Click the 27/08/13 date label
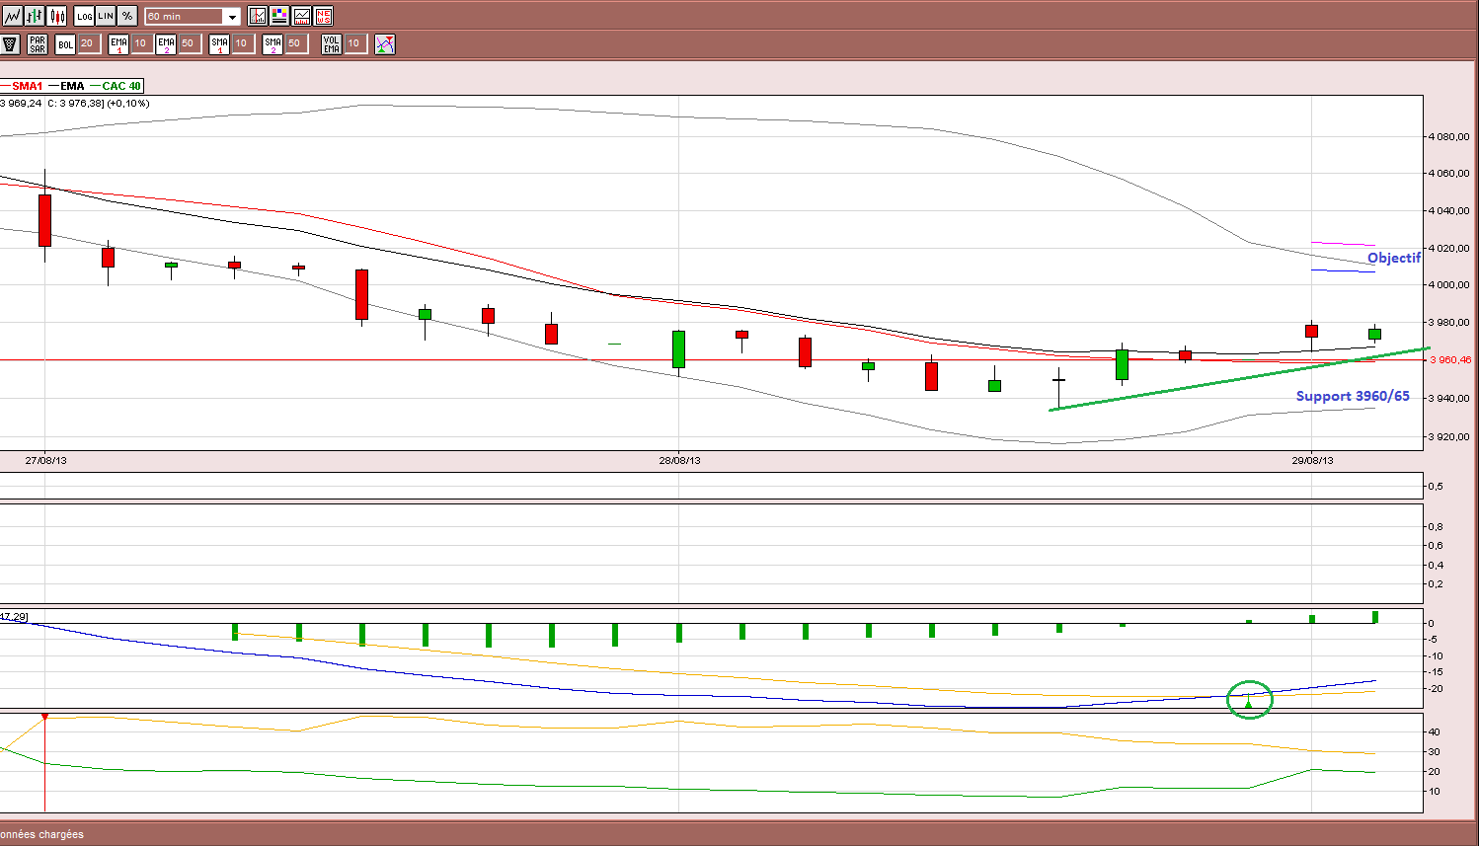 (x=46, y=460)
